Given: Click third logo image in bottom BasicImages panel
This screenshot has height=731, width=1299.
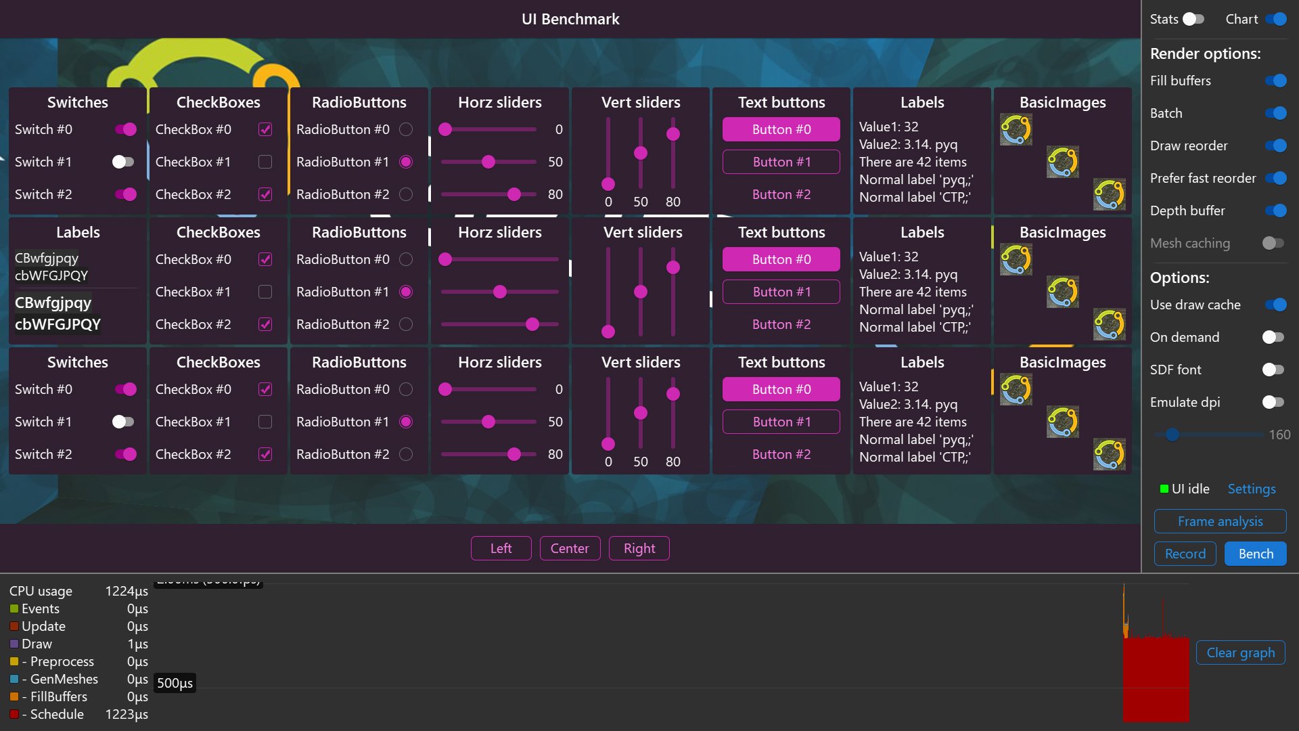Looking at the screenshot, I should pyautogui.click(x=1109, y=454).
